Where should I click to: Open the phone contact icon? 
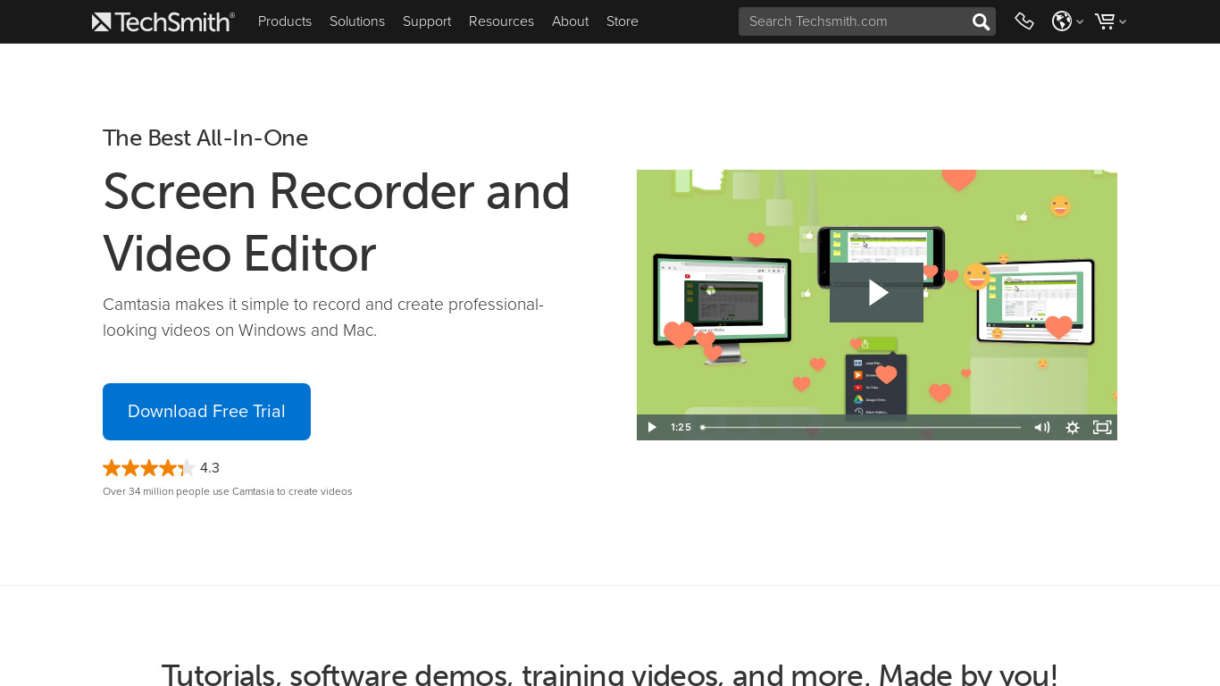pos(1024,21)
